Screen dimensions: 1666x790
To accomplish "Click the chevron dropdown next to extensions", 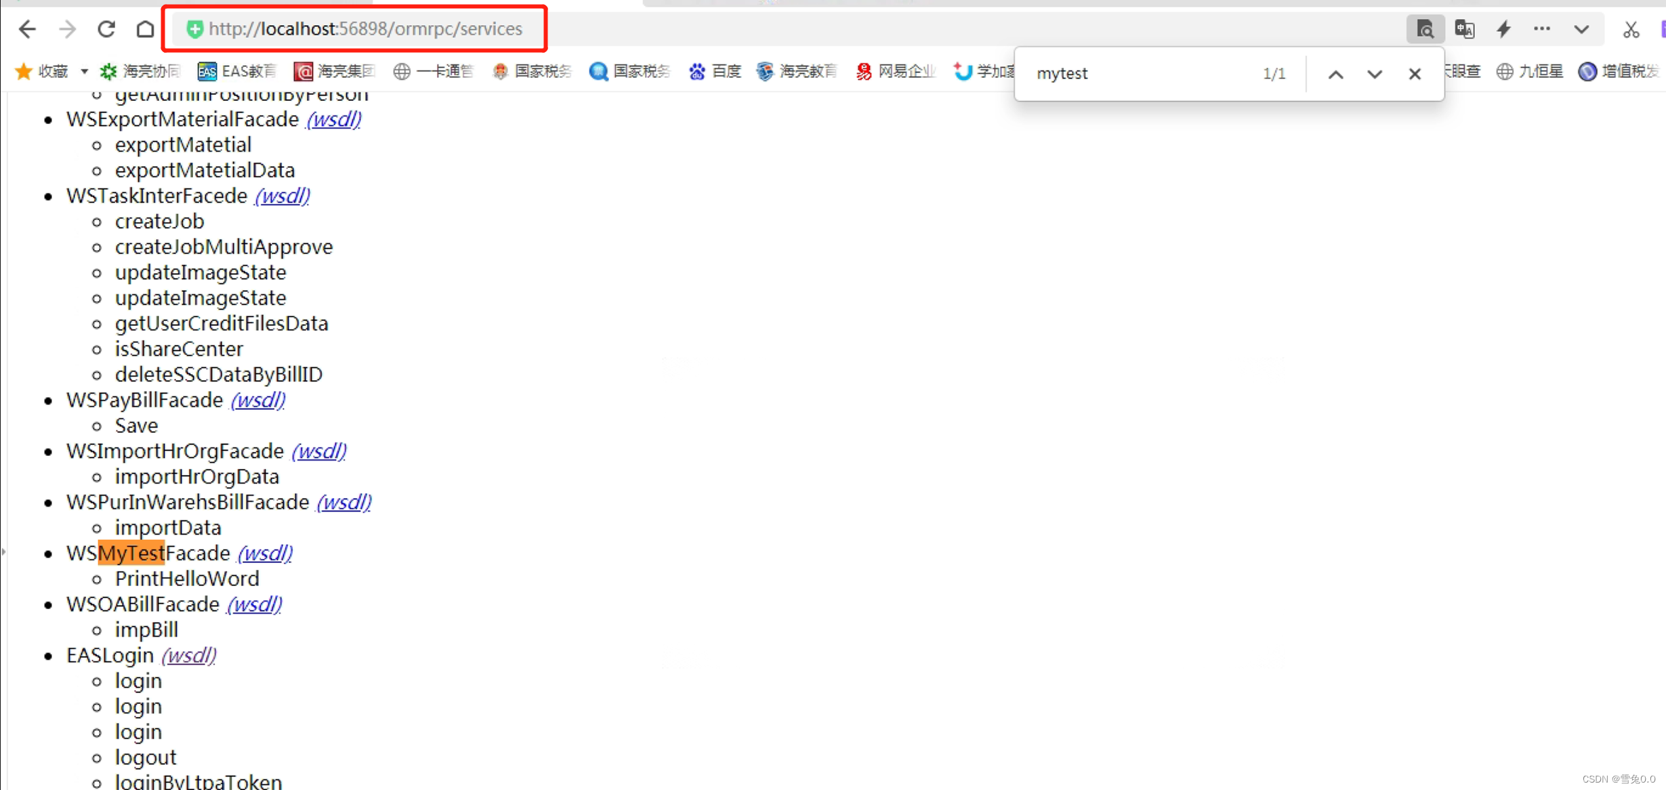I will (1581, 29).
